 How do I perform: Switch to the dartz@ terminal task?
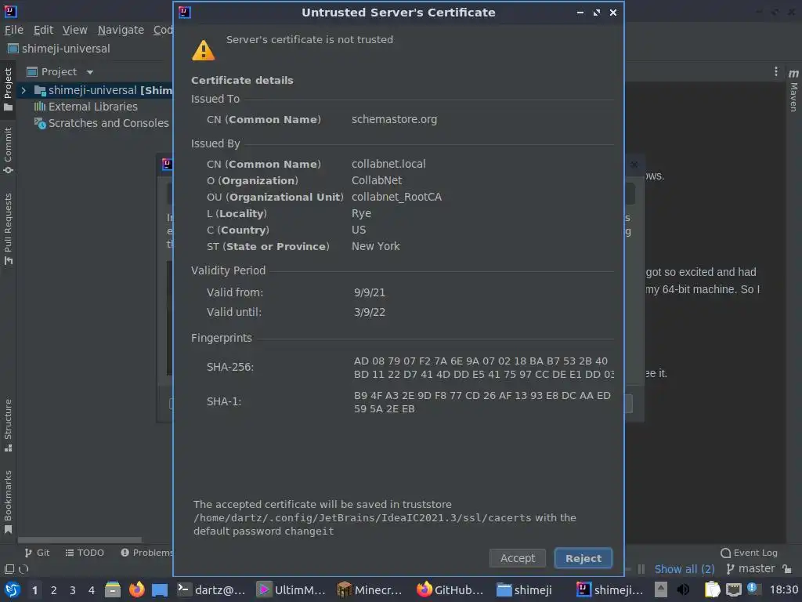(x=212, y=589)
